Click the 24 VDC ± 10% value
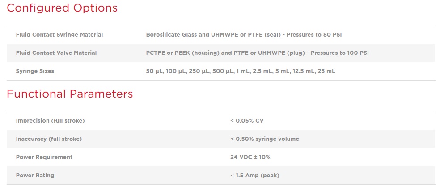This screenshot has width=440, height=188. (x=250, y=157)
